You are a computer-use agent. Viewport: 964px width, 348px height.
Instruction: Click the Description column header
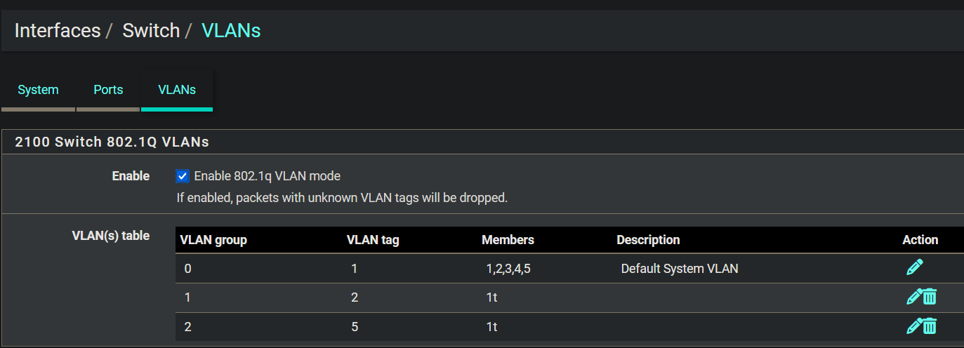(648, 240)
